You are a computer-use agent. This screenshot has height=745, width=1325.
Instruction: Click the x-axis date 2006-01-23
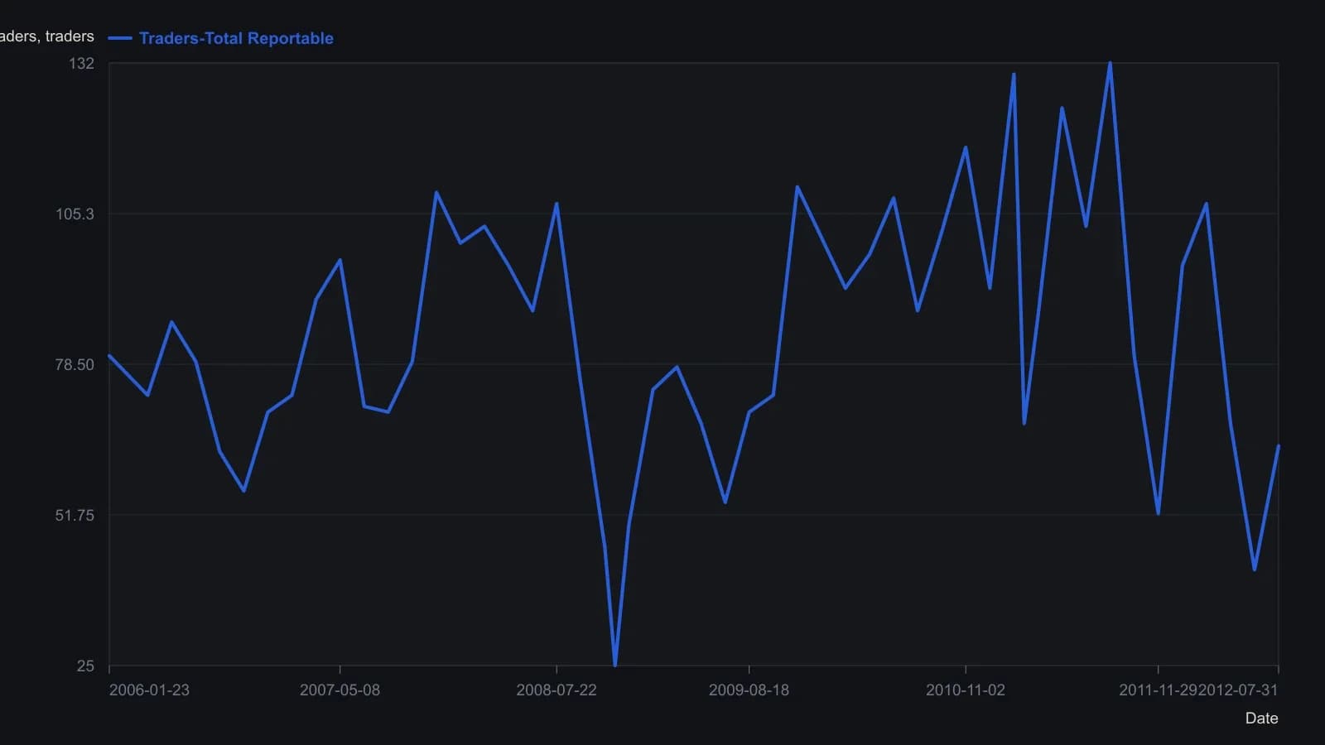(x=149, y=690)
